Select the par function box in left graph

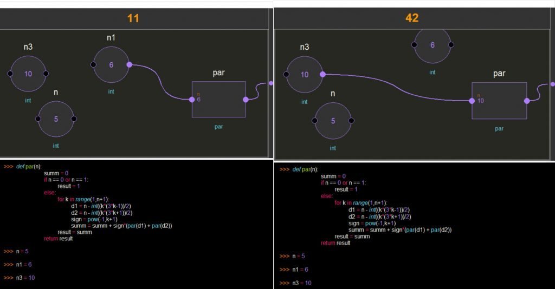219,100
